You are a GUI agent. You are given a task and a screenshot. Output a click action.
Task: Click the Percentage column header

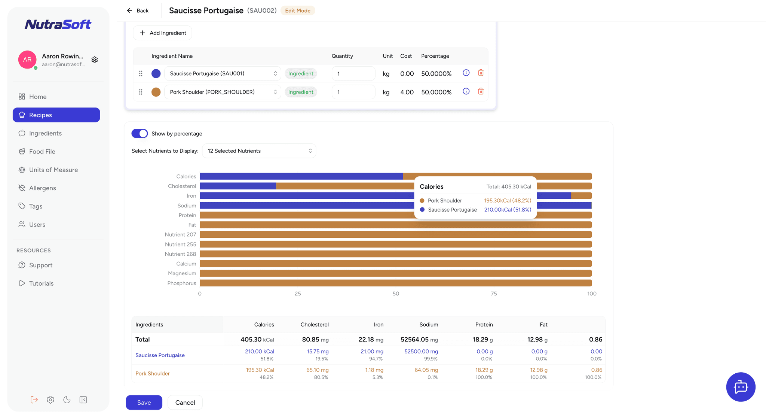point(435,56)
